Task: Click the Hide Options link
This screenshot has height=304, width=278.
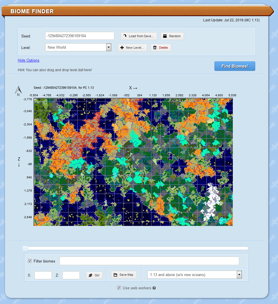Action: pyautogui.click(x=28, y=60)
